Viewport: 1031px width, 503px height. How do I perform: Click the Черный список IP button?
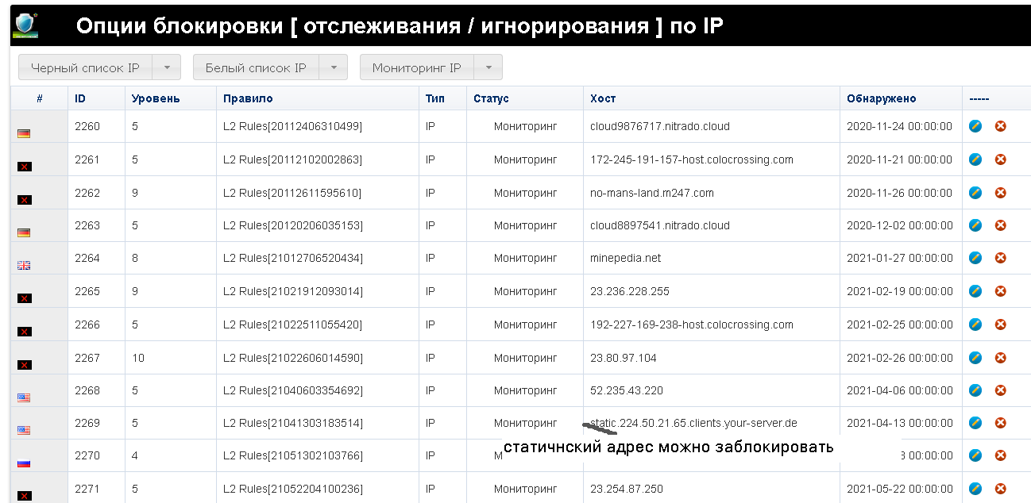pyautogui.click(x=85, y=67)
